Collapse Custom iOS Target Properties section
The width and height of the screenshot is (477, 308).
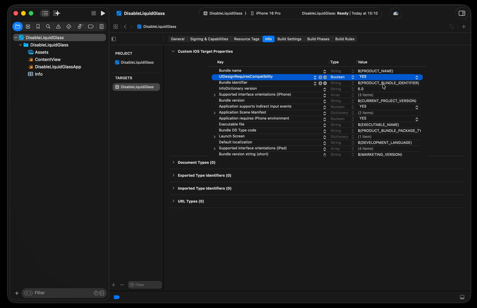(x=173, y=51)
